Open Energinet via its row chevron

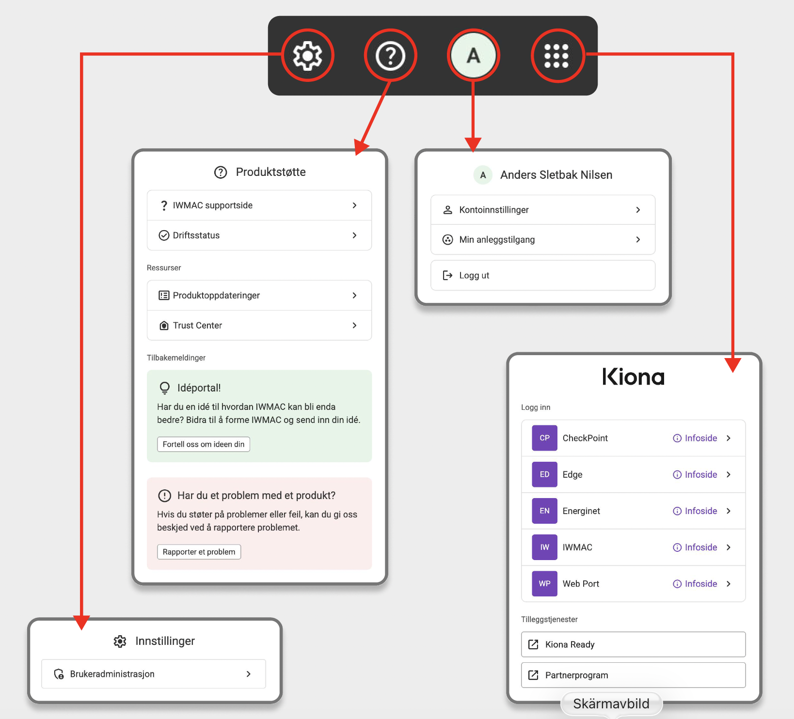click(x=729, y=511)
